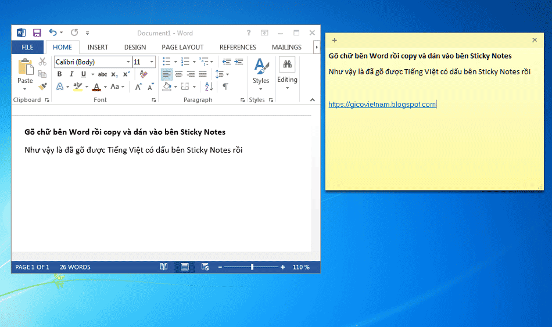552x327 pixels.
Task: Add a new sticky note with plus
Action: pyautogui.click(x=335, y=41)
